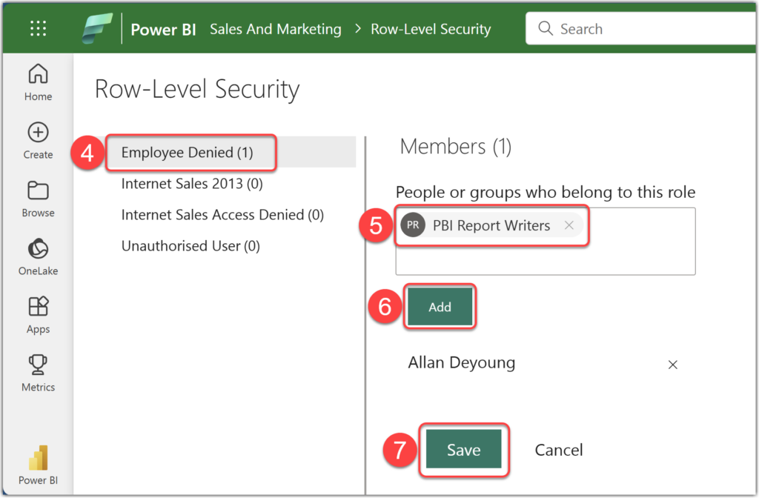Open the Create page
Image resolution: width=759 pixels, height=498 pixels.
[x=39, y=141]
